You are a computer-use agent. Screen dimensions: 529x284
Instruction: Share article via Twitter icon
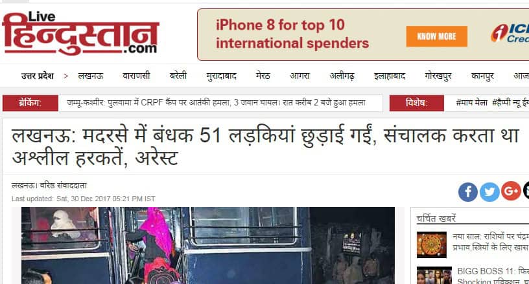tap(489, 191)
